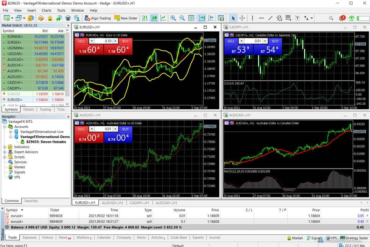Image resolution: width=370 pixels, height=247 pixels.
Task: Toggle the Algo Trading button
Action: pos(97,18)
